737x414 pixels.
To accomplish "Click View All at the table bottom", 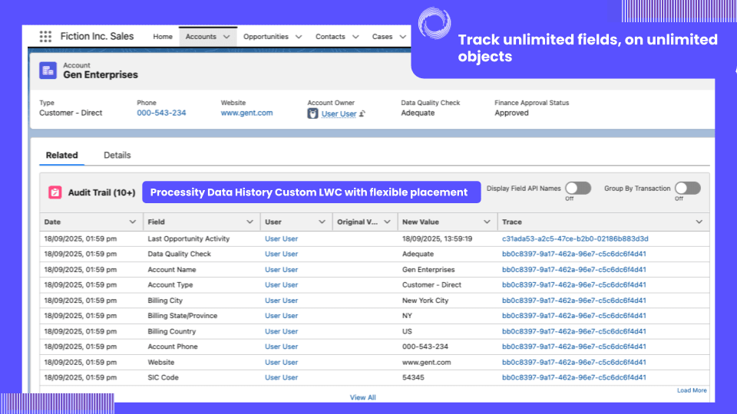I will [362, 398].
